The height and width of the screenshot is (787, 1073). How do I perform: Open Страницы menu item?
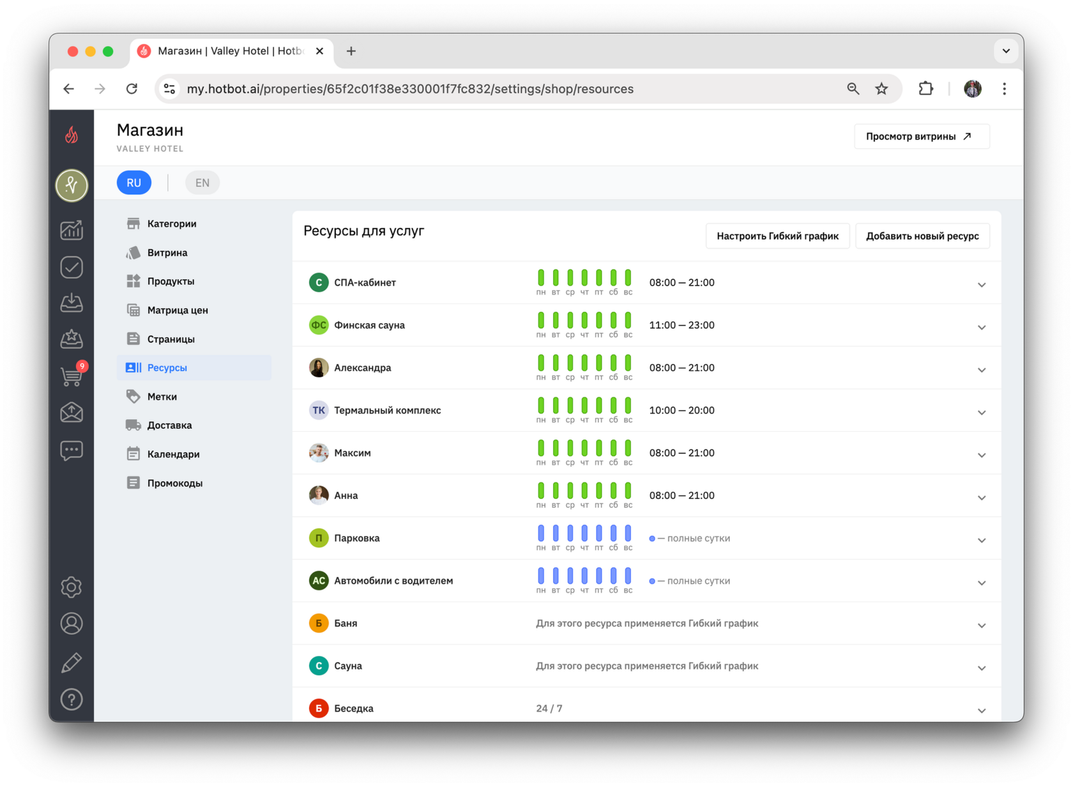194,339
